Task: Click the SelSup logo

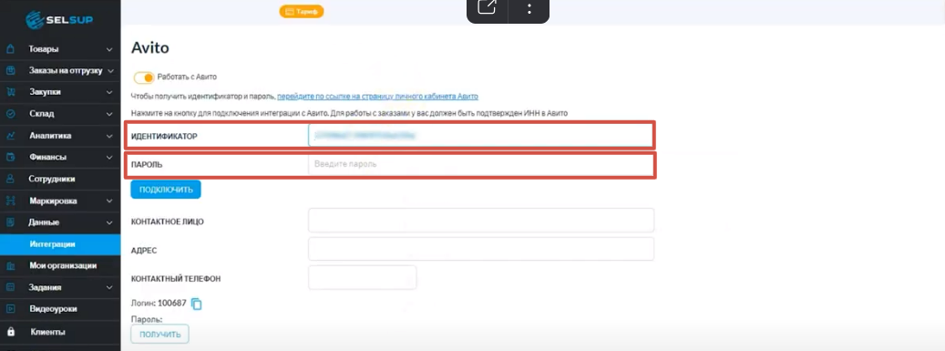Action: tap(59, 19)
